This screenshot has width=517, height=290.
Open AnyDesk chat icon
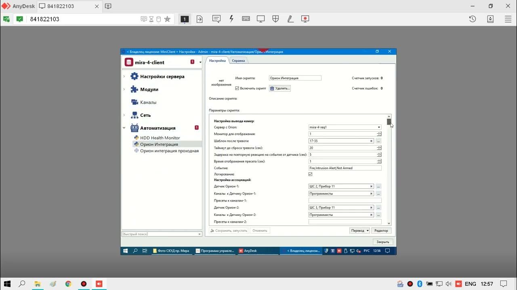coord(216,19)
